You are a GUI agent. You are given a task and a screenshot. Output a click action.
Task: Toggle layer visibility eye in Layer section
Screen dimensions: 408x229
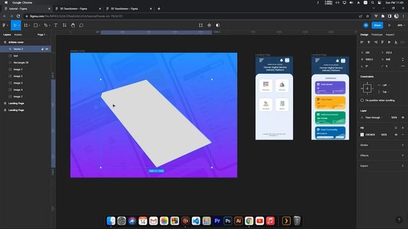point(403,118)
